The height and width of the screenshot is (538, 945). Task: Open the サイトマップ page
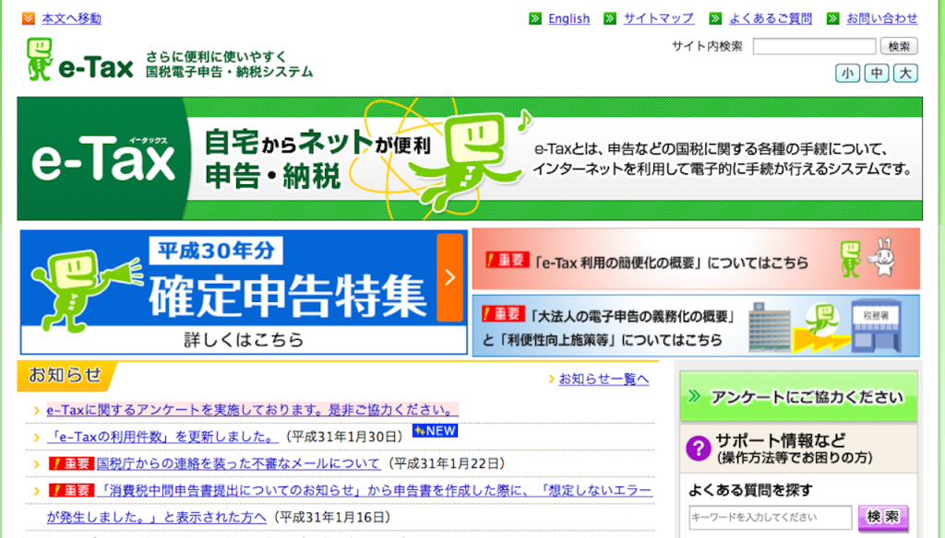click(x=658, y=18)
